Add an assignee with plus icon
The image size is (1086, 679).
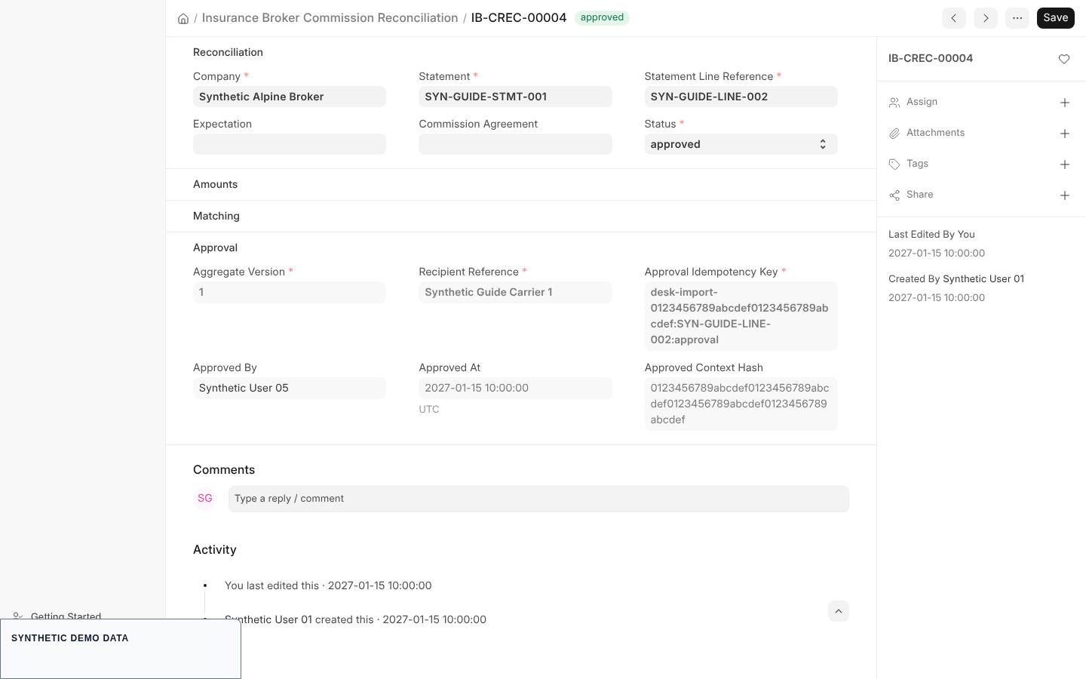[x=1065, y=103]
